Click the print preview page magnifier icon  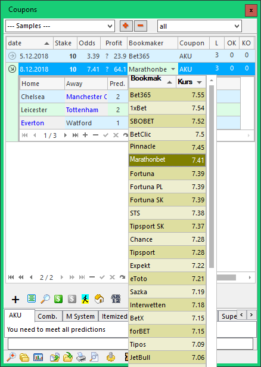(x=94, y=357)
